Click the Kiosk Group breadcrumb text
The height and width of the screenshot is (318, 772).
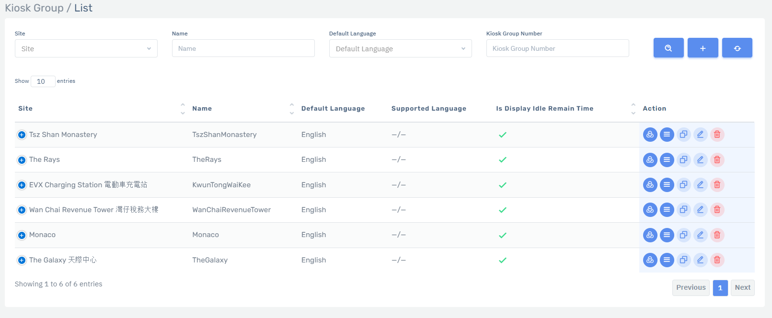coord(34,8)
